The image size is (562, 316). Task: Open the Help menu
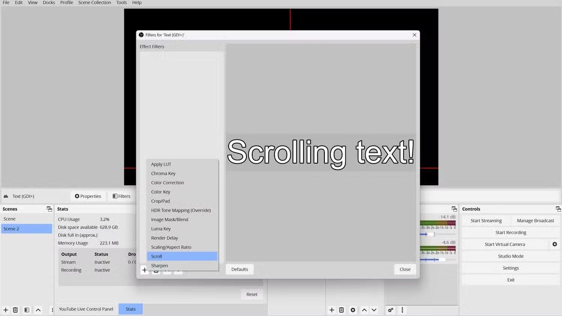tap(137, 3)
